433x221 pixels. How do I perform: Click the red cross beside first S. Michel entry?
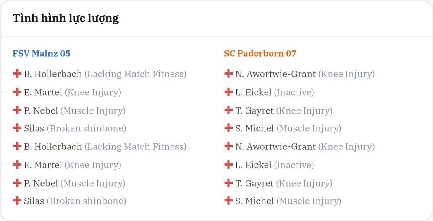[228, 128]
